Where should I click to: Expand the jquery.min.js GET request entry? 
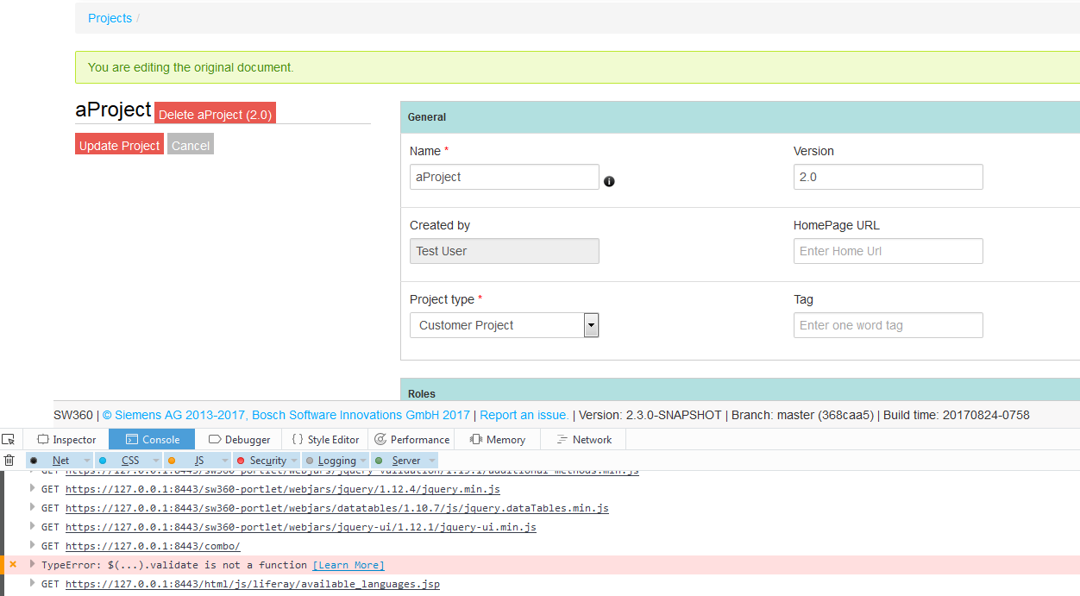[33, 488]
